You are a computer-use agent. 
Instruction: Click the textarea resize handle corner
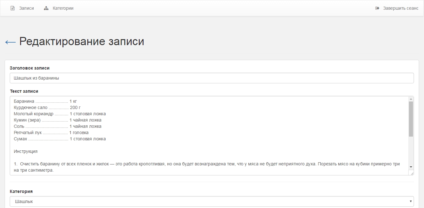[x=411, y=173]
